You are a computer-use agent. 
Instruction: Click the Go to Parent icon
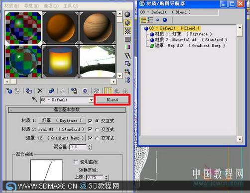pyautogui.click(x=117, y=91)
